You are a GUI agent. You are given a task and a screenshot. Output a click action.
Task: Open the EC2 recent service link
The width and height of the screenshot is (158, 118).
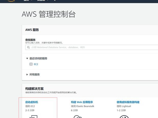pyautogui.click(x=36, y=64)
